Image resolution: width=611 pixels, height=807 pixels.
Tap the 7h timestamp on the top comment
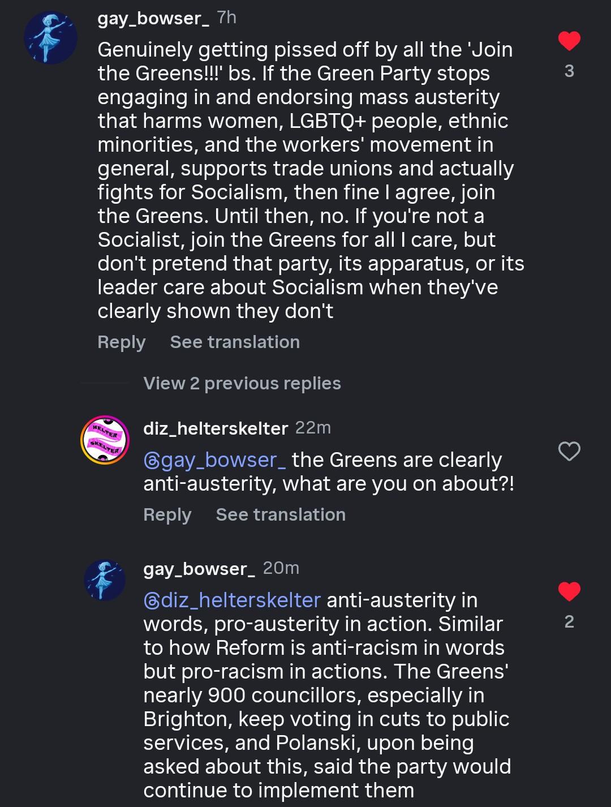click(226, 18)
